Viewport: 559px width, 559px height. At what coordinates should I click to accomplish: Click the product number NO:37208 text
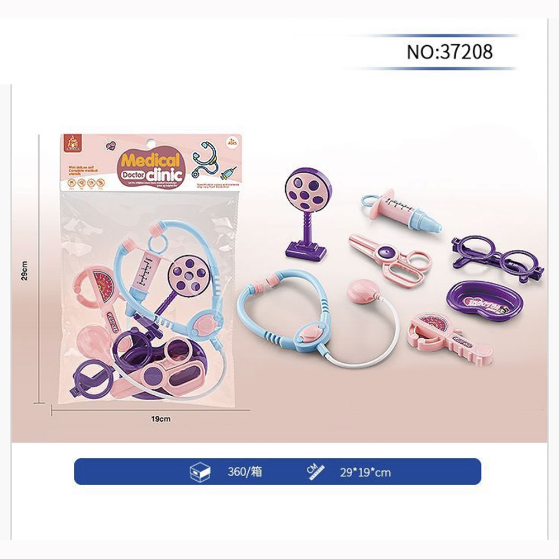coord(449,52)
